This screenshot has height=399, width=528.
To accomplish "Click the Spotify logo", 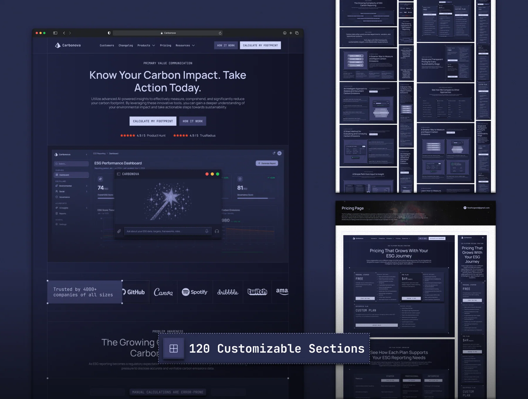I will [x=194, y=292].
